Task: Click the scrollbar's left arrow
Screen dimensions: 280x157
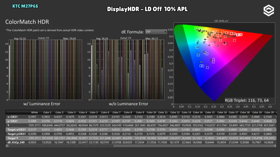Action: coord(7,146)
